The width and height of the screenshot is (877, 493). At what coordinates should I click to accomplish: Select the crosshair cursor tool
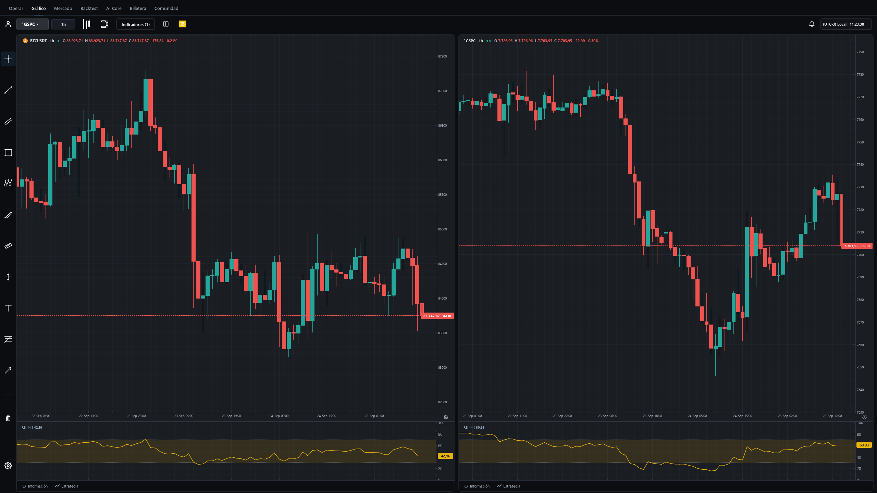[x=8, y=59]
